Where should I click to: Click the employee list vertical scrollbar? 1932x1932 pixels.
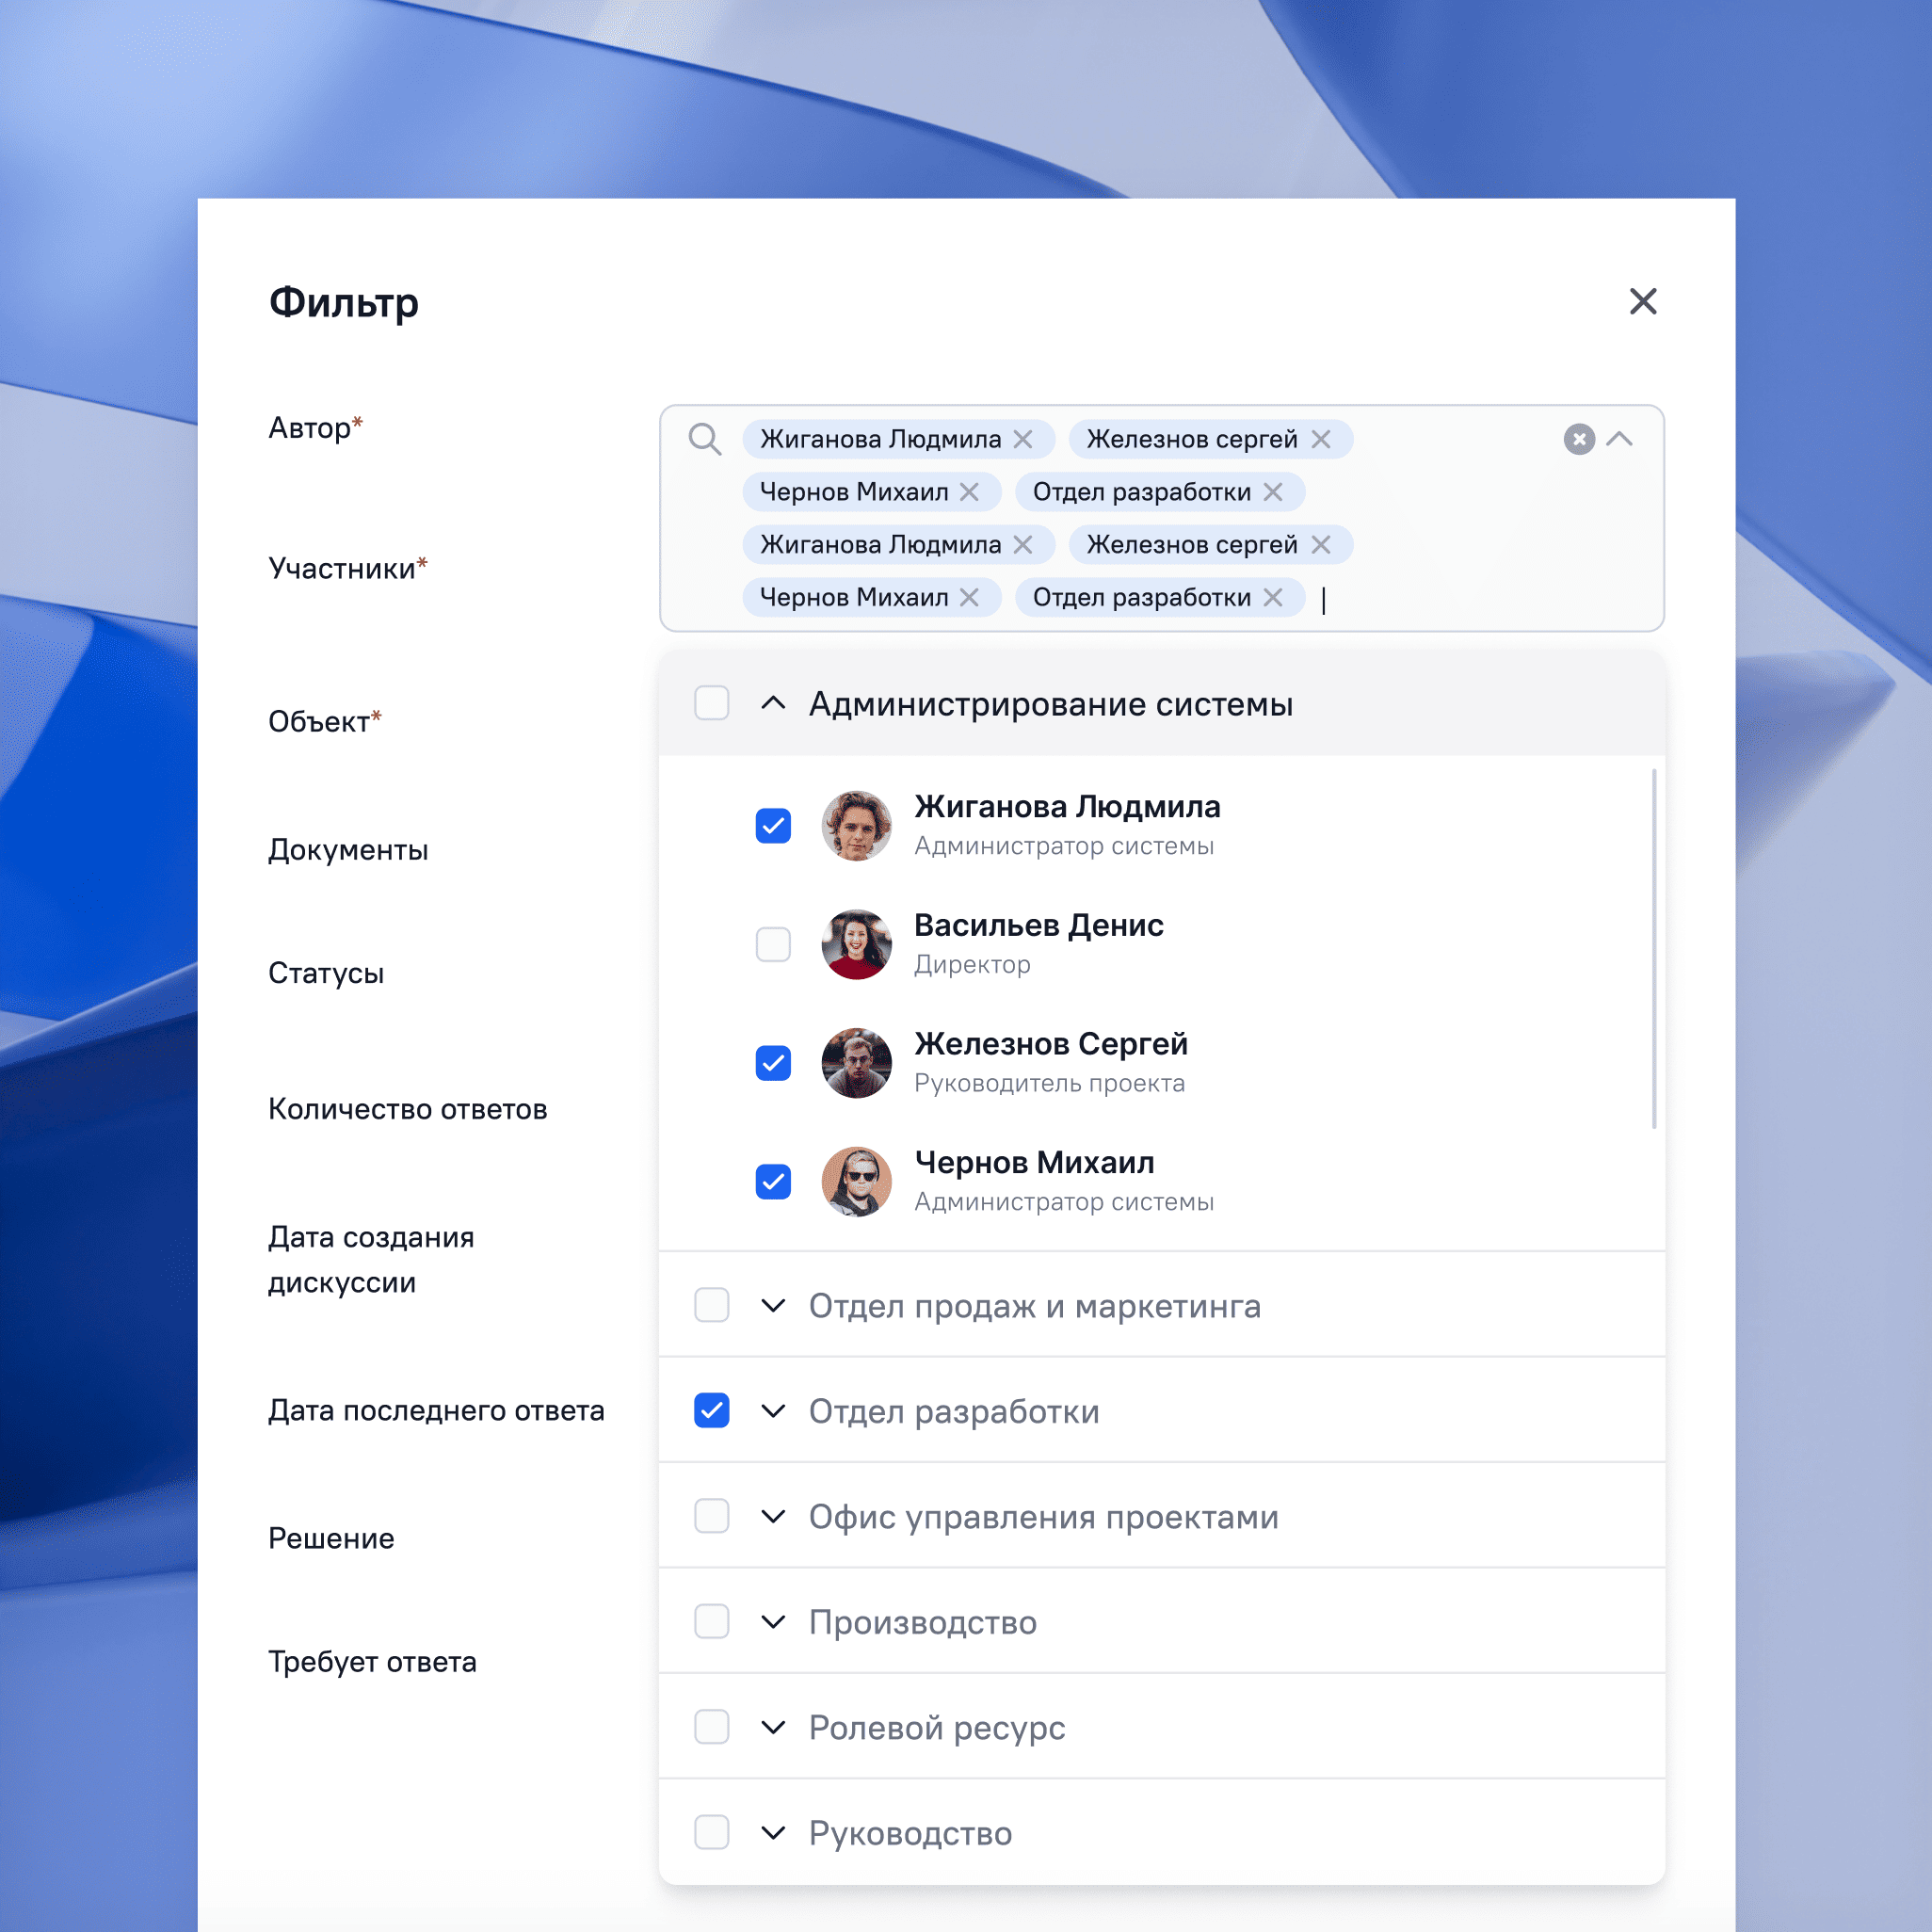[x=1654, y=948]
